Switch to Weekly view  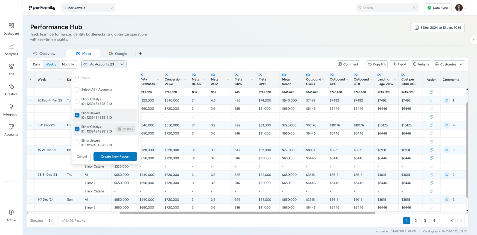click(x=51, y=64)
